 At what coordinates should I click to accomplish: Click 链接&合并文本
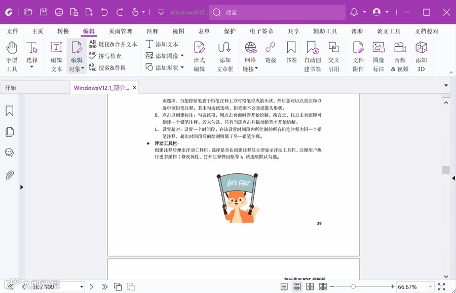point(112,44)
